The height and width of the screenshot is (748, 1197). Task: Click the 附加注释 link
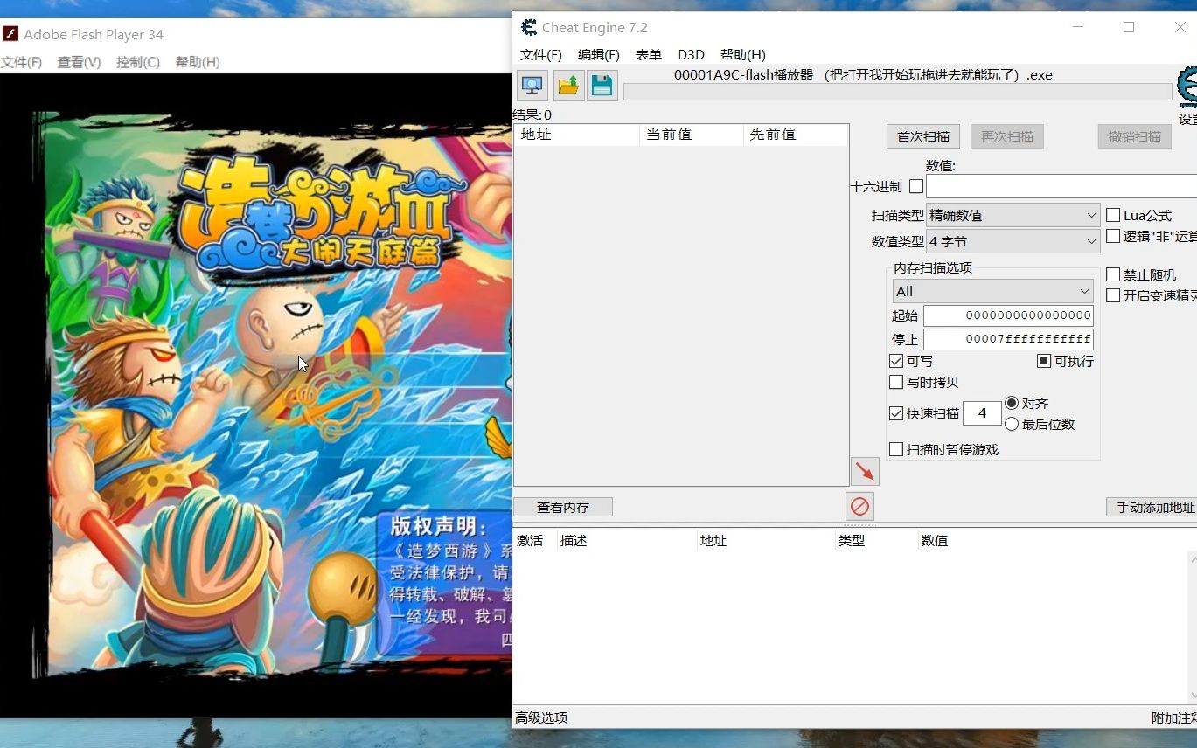(x=1174, y=717)
